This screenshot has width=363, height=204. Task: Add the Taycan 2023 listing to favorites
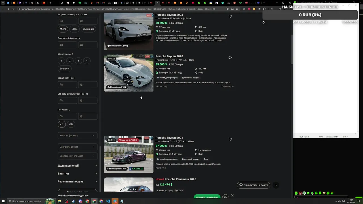[230, 16]
